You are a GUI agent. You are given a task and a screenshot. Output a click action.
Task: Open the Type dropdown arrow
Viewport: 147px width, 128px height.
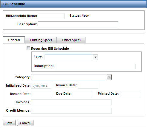pyautogui.click(x=95, y=57)
